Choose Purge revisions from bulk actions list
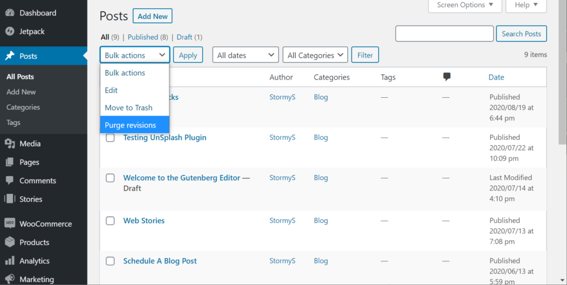The image size is (567, 285). coord(131,125)
